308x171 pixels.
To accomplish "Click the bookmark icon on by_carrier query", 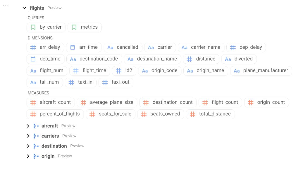I will click(x=33, y=27).
